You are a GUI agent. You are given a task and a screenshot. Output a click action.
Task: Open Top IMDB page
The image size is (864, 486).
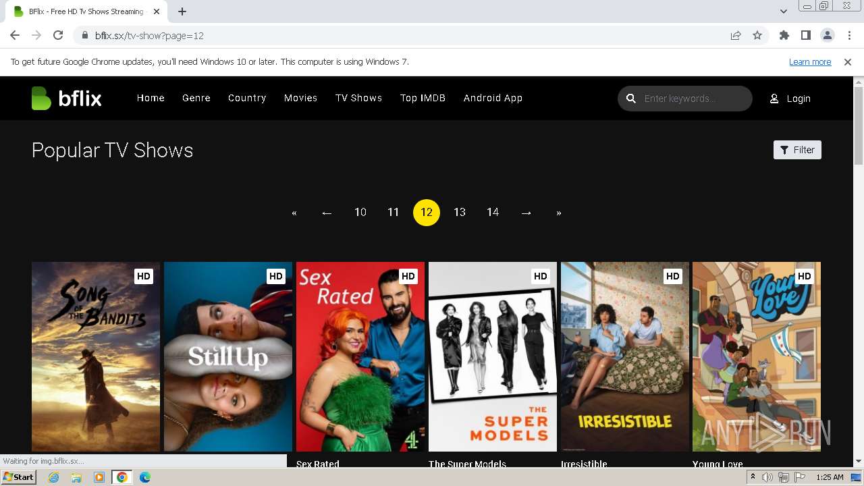click(x=423, y=98)
